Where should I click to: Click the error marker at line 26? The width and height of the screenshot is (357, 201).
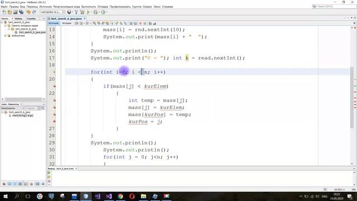tap(55, 122)
